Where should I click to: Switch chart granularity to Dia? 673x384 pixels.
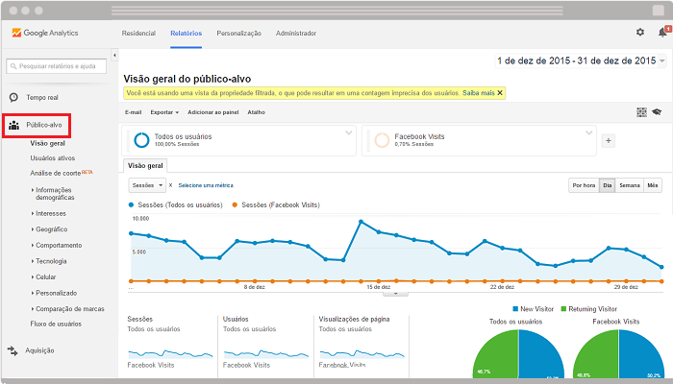(607, 185)
